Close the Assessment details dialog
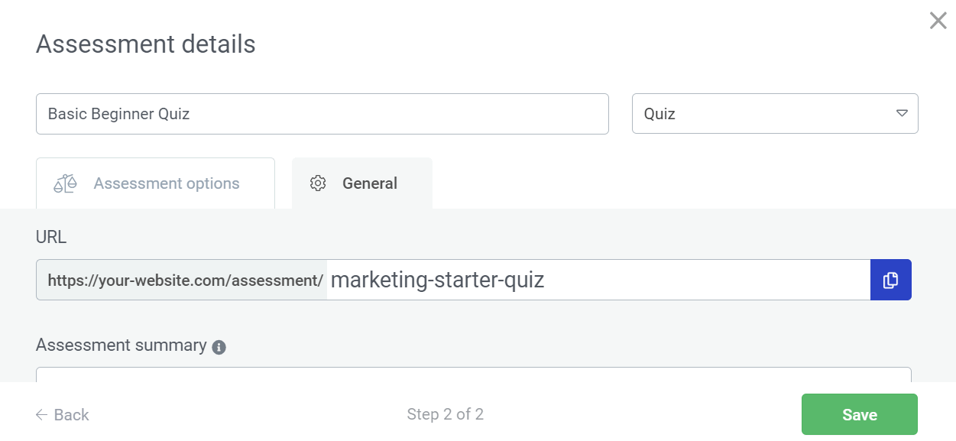The height and width of the screenshot is (441, 956). tap(938, 21)
